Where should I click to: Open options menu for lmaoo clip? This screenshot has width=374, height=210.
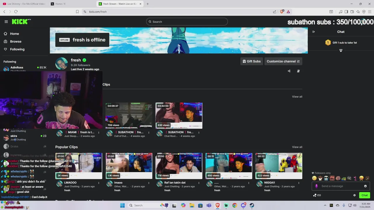pos(149,183)
